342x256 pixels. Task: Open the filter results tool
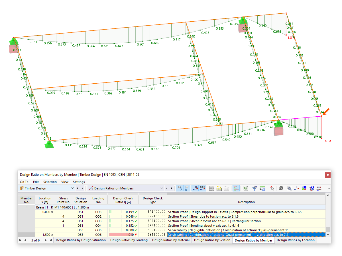click(255, 188)
